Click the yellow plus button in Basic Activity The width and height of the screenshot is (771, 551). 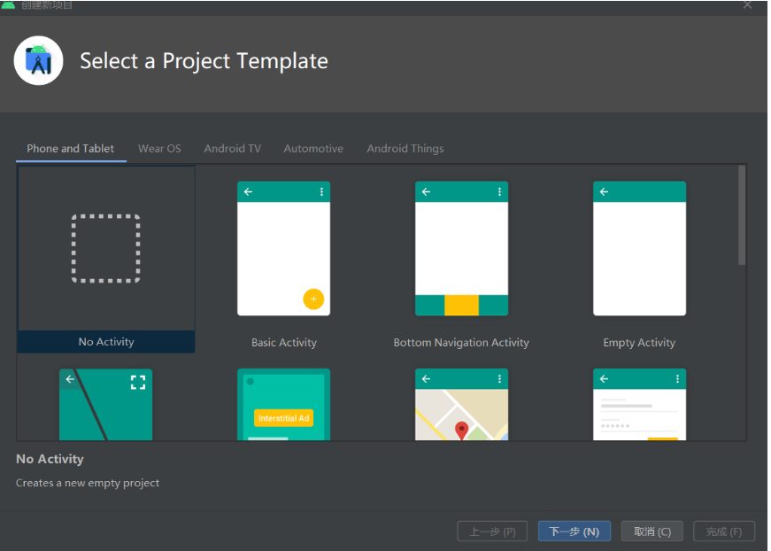pyautogui.click(x=313, y=299)
